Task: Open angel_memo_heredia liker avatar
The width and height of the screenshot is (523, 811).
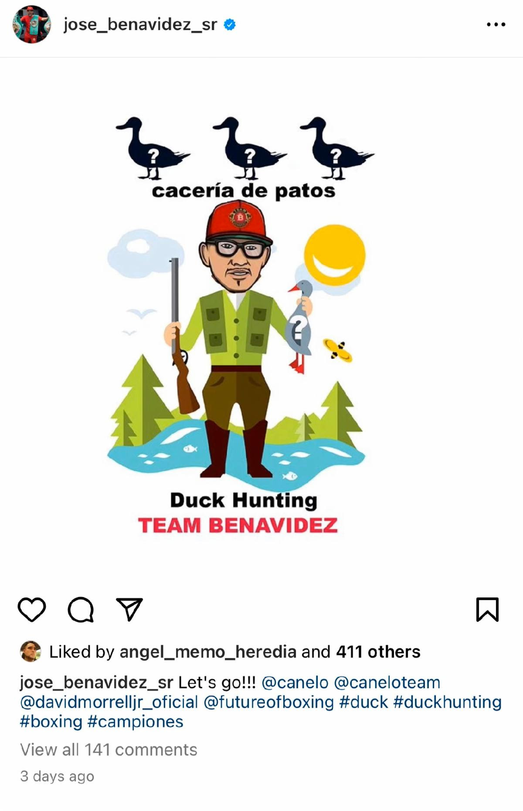Action: pyautogui.click(x=31, y=652)
